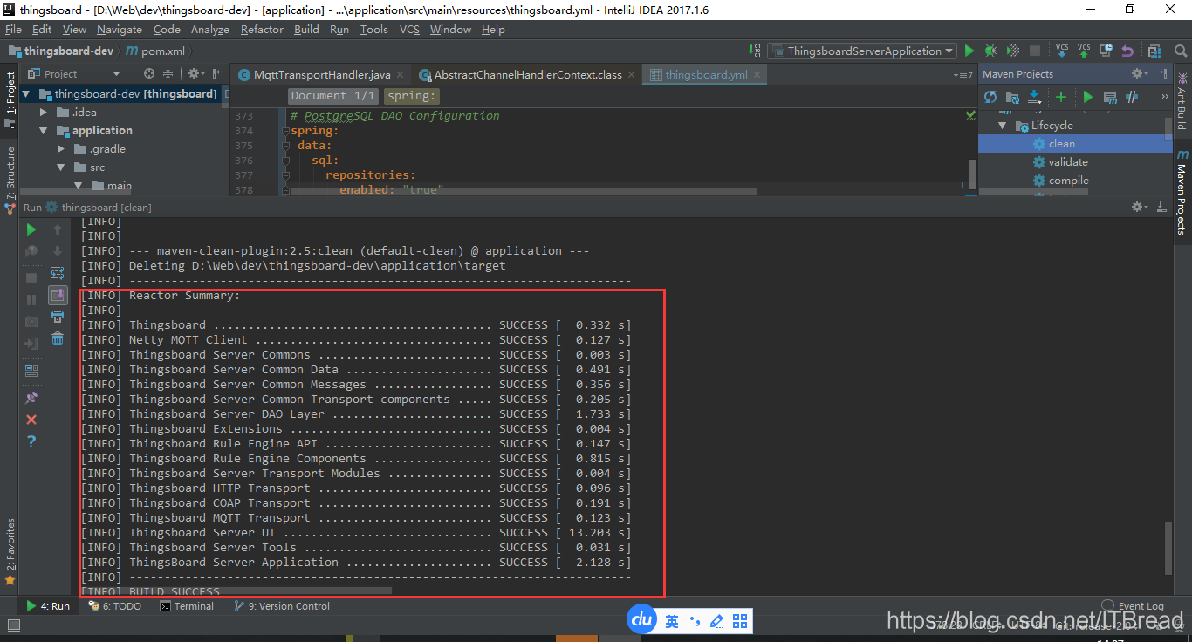Click the Baidu IME du icon
1192x642 pixels.
642,620
